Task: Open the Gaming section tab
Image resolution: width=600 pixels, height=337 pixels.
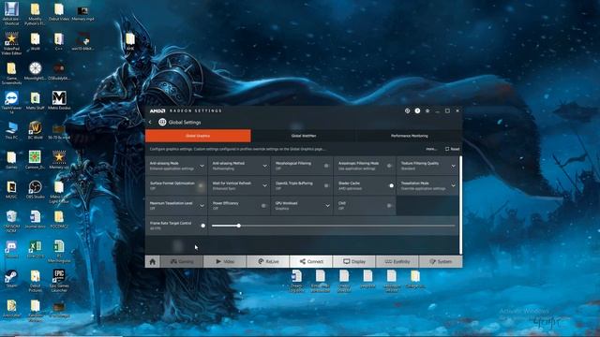Action: point(182,262)
